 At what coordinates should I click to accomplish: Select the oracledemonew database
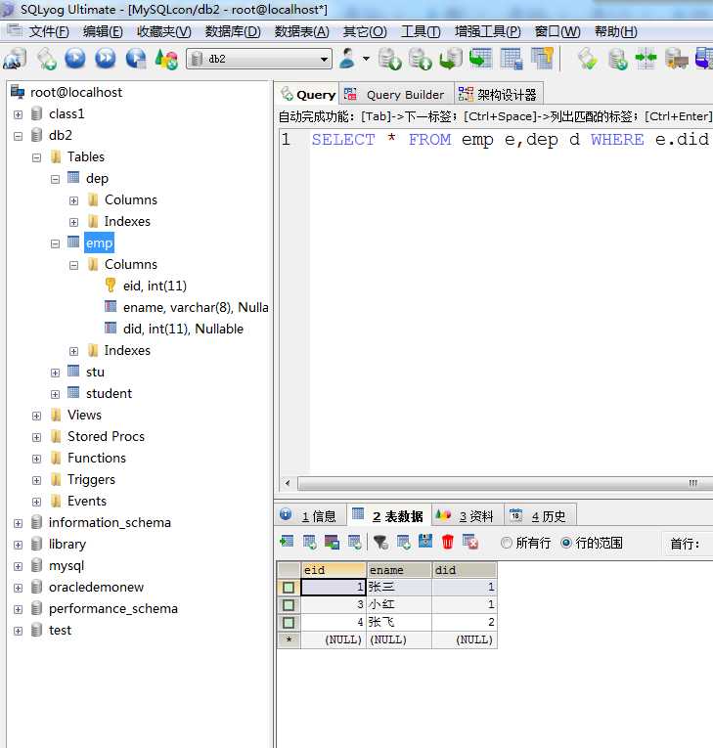tap(96, 588)
